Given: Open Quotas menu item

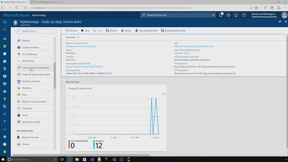Looking at the screenshot, I should (35, 144).
